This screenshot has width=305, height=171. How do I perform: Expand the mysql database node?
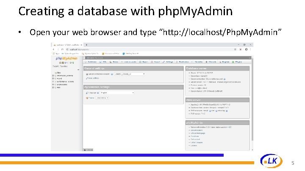tap(53, 79)
